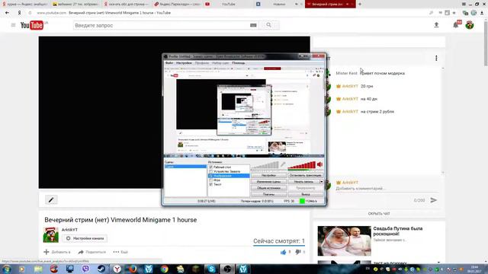Toggle 'Текст' source checkbox
This screenshot has height=274, width=488.
[210, 184]
